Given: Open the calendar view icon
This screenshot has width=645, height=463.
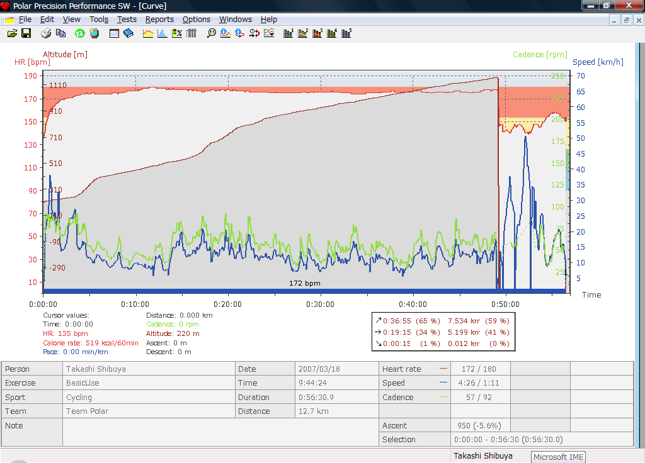Looking at the screenshot, I should click(x=114, y=33).
